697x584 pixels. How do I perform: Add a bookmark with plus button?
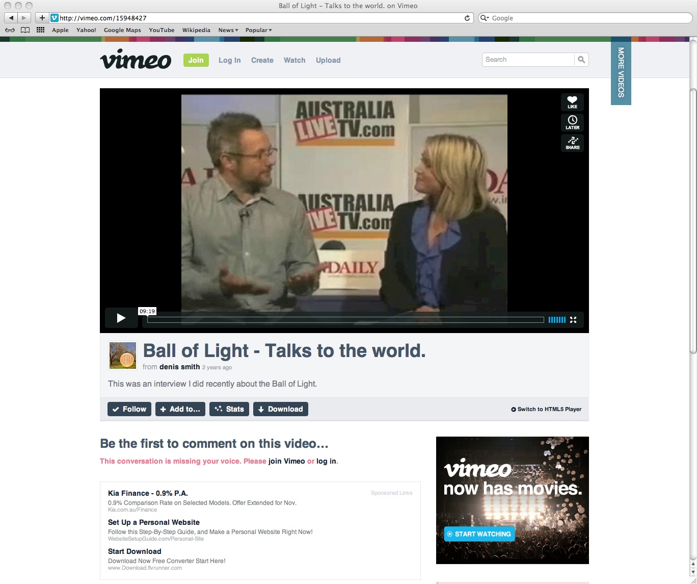point(42,18)
